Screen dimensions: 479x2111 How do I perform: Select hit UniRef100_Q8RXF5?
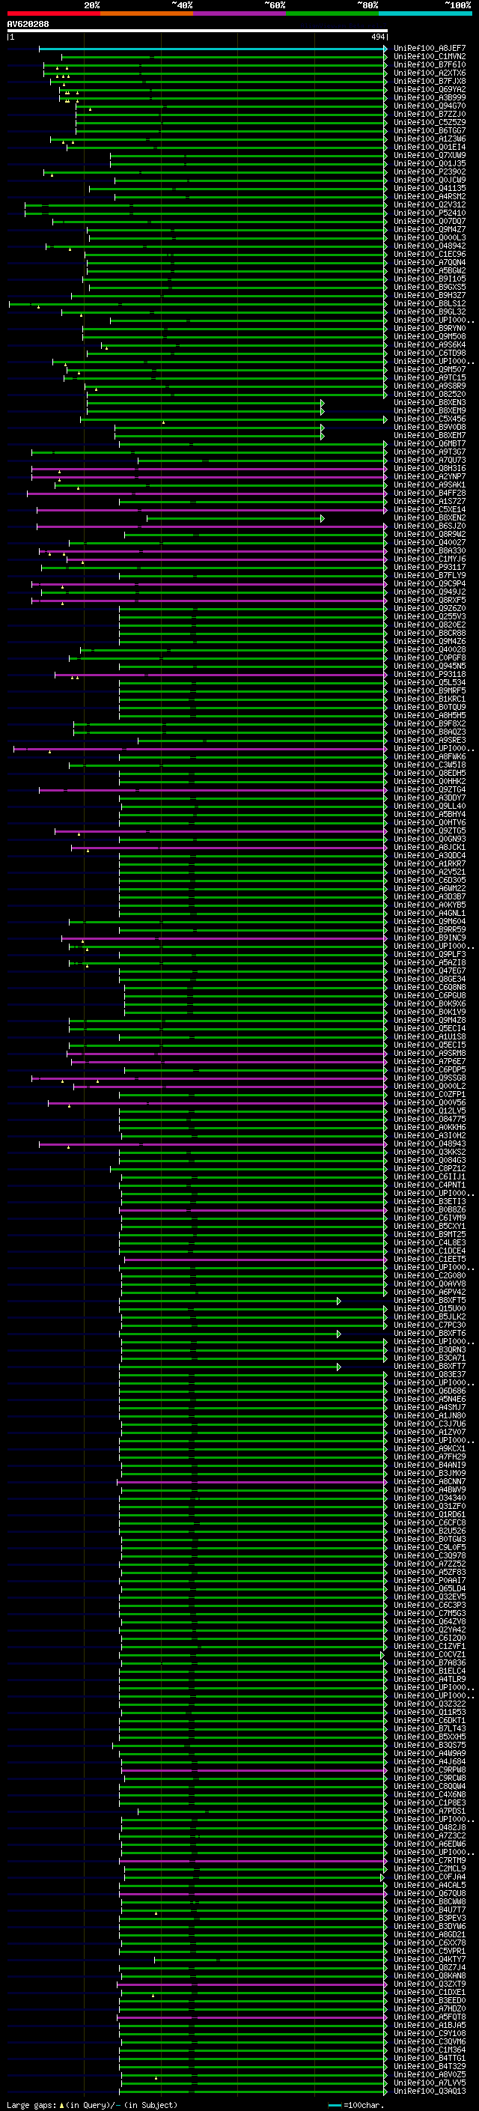coord(430,601)
